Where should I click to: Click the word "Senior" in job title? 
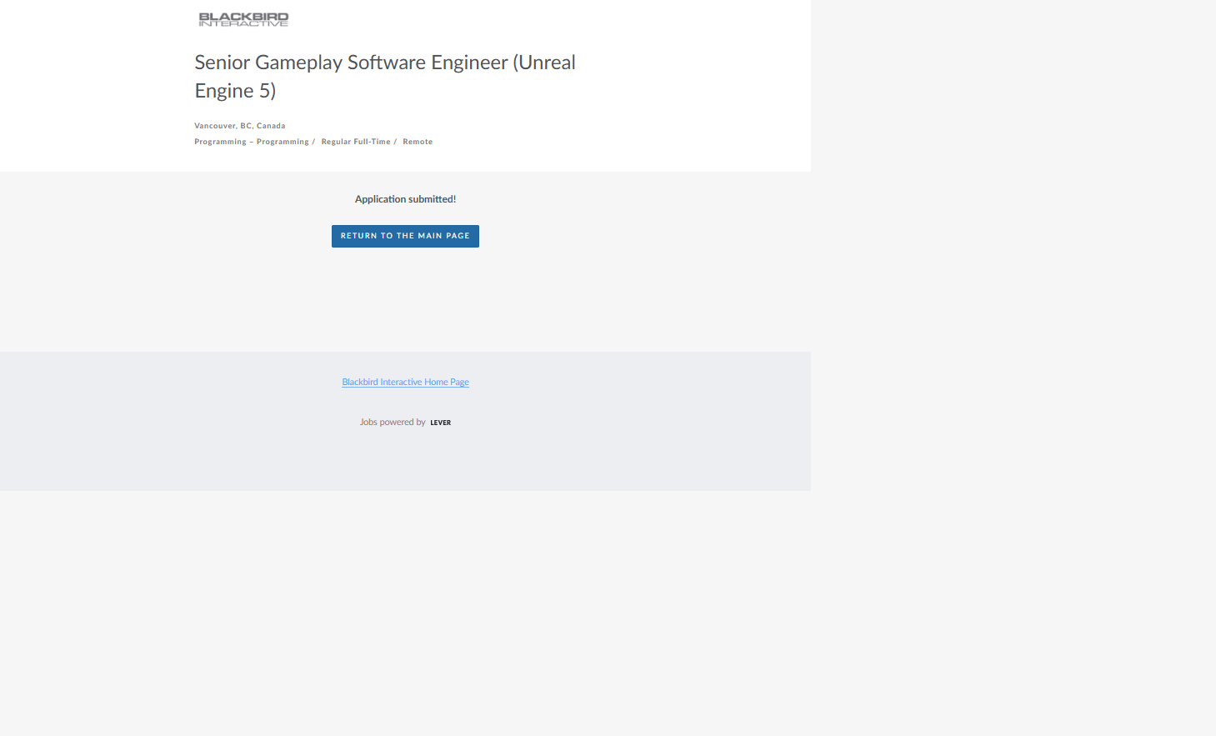coord(222,63)
